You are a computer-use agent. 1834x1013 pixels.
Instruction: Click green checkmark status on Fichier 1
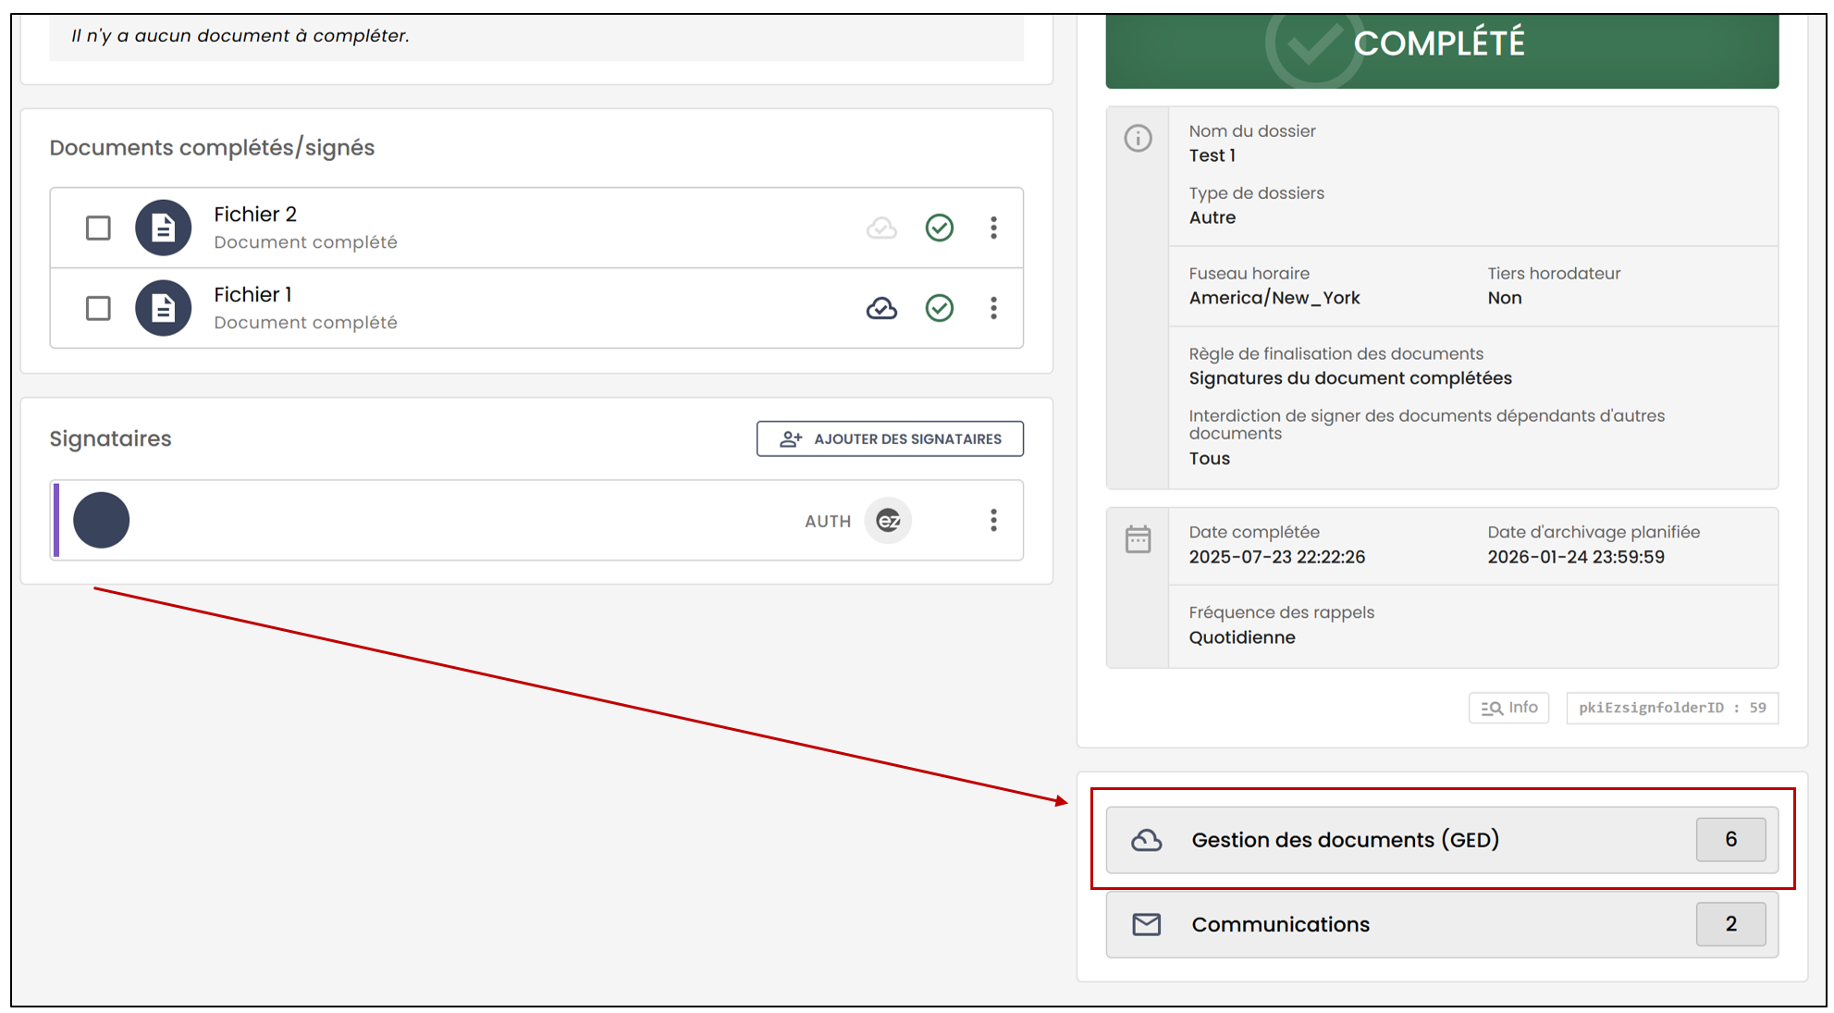pos(940,308)
